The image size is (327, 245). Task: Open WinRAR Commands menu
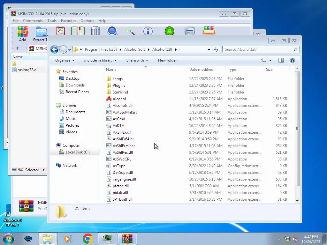[33, 21]
